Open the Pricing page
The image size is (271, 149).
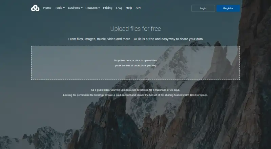108,8
